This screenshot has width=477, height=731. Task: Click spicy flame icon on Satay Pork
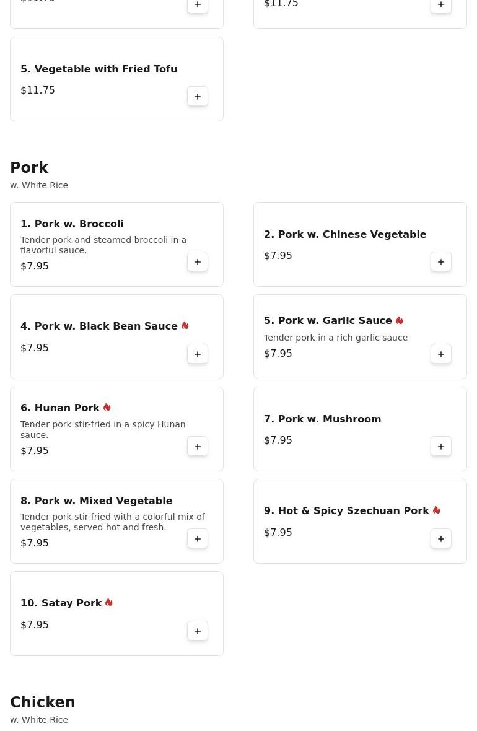point(109,603)
